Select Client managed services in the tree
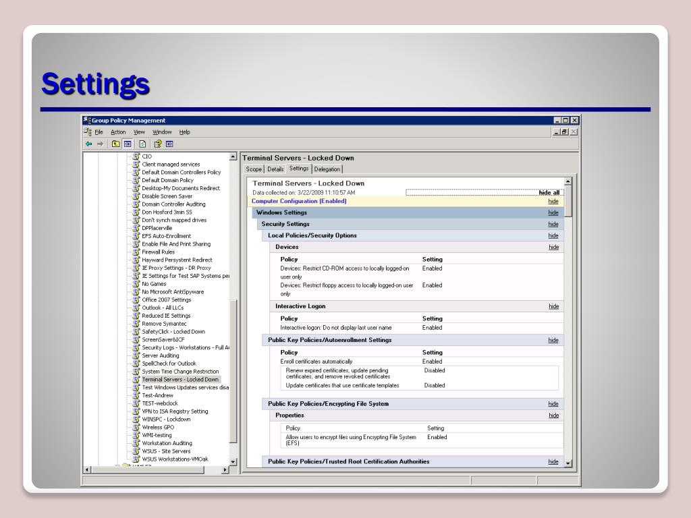 tap(171, 165)
